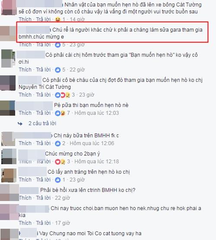
Task: Click the heart reaction on the 'Chúc mừng cho 2bạn' comment
Action: click(58, 162)
